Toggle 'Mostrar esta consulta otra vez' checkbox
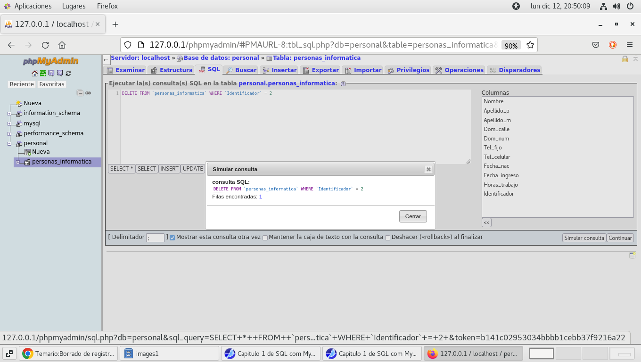 click(x=172, y=238)
